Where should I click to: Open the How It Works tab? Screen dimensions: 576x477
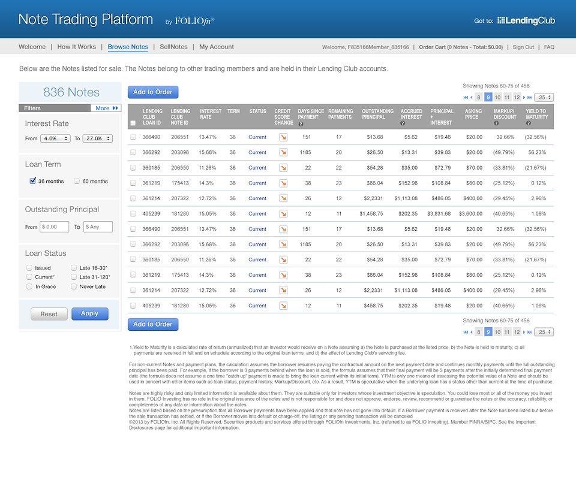pyautogui.click(x=77, y=47)
